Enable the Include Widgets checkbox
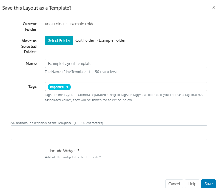Image resolution: width=219 pixels, height=192 pixels. pos(47,151)
